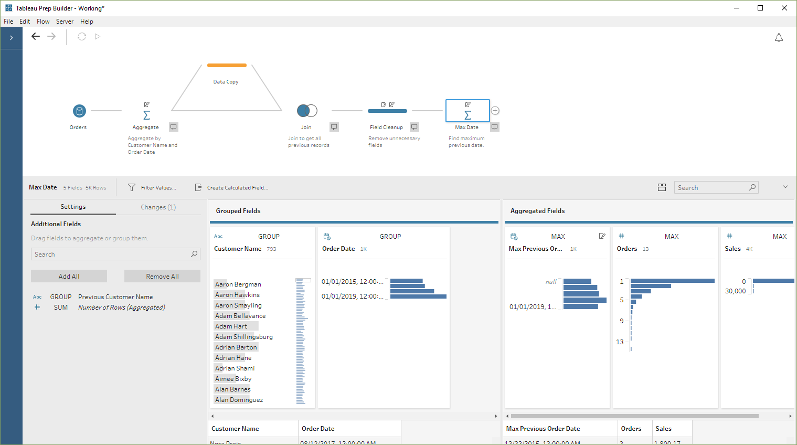This screenshot has width=797, height=445.
Task: Open Customer Name GROUP aggregation dropdown
Action: coord(269,237)
